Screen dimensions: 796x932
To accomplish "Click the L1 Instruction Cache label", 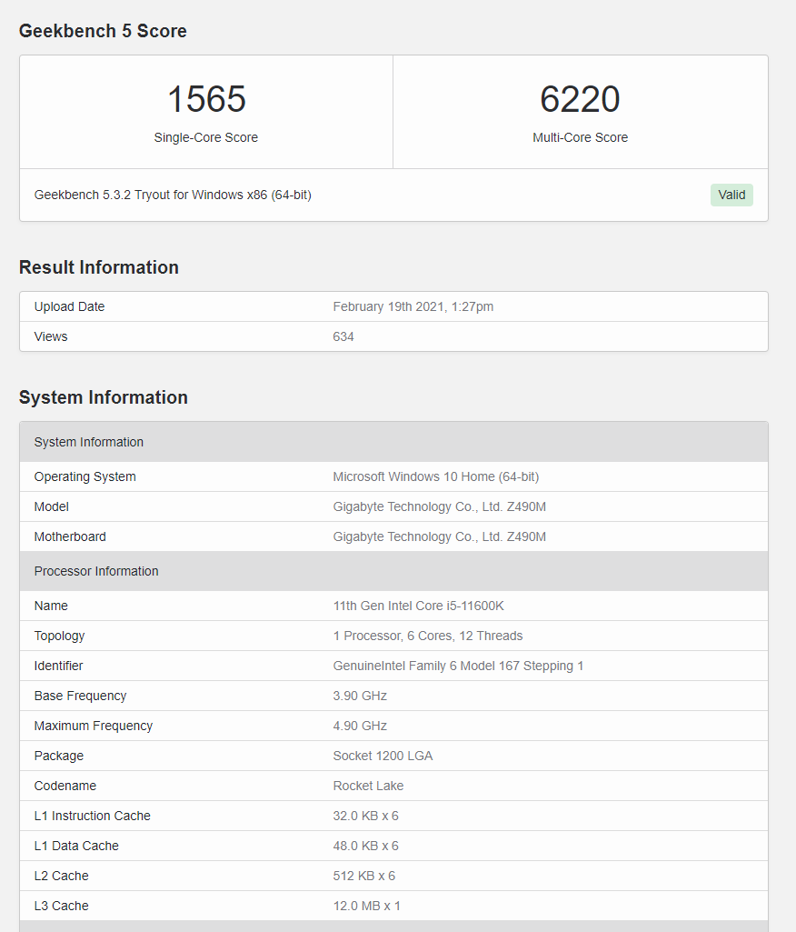I will click(x=92, y=817).
